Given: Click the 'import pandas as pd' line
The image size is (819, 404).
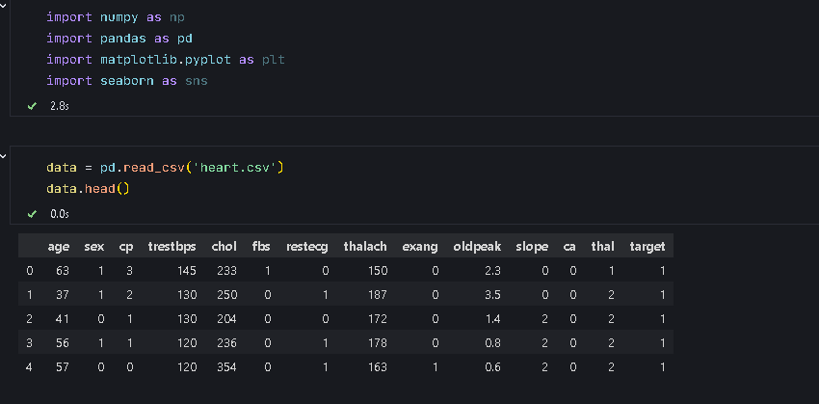Looking at the screenshot, I should click(119, 39).
